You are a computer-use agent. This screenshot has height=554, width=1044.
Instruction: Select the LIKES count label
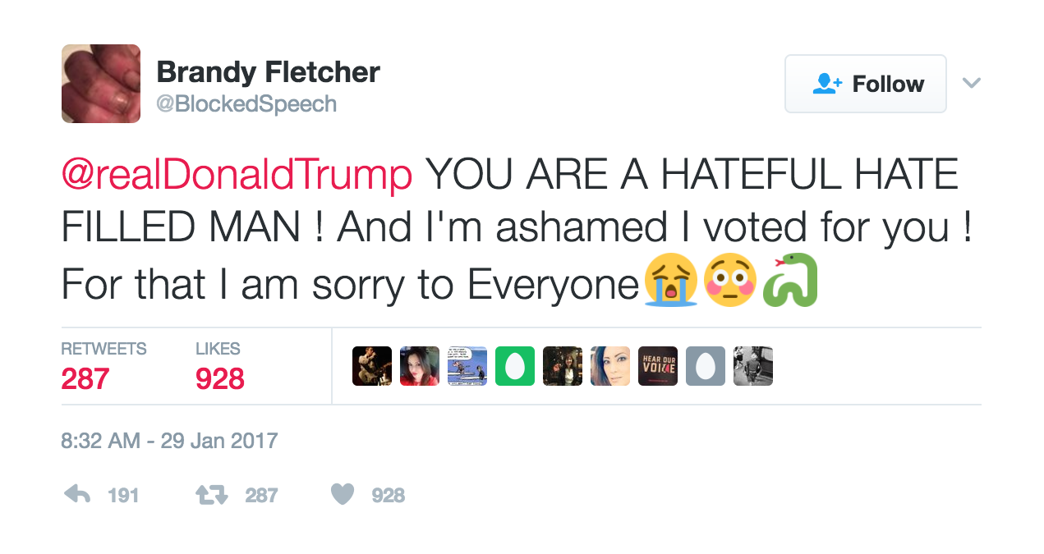218,348
